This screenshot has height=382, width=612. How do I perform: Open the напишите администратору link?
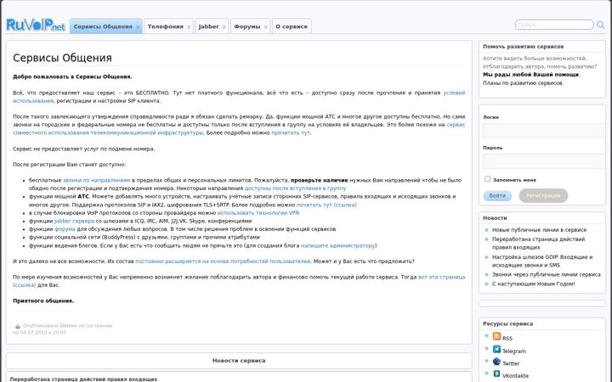pyautogui.click(x=337, y=245)
